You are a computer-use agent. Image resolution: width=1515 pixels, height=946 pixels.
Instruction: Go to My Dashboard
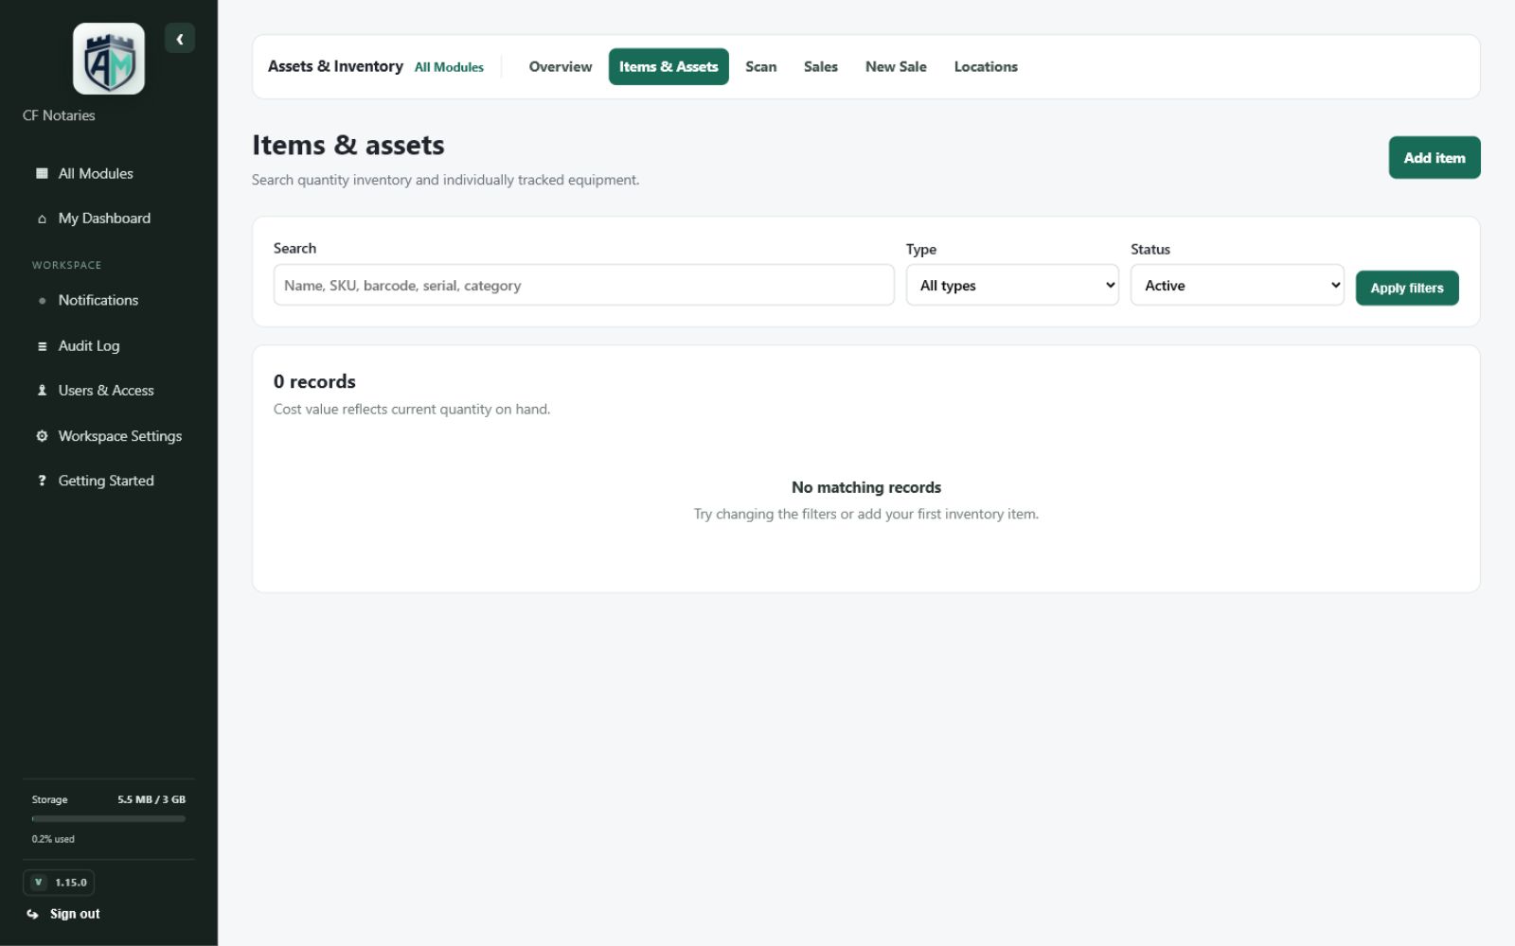coord(109,219)
